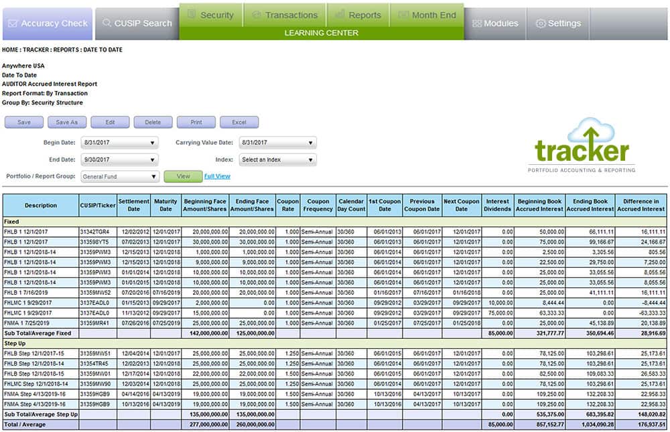Image resolution: width=670 pixels, height=432 pixels.
Task: Click the CUSIP Search magnifier icon
Action: (x=107, y=23)
